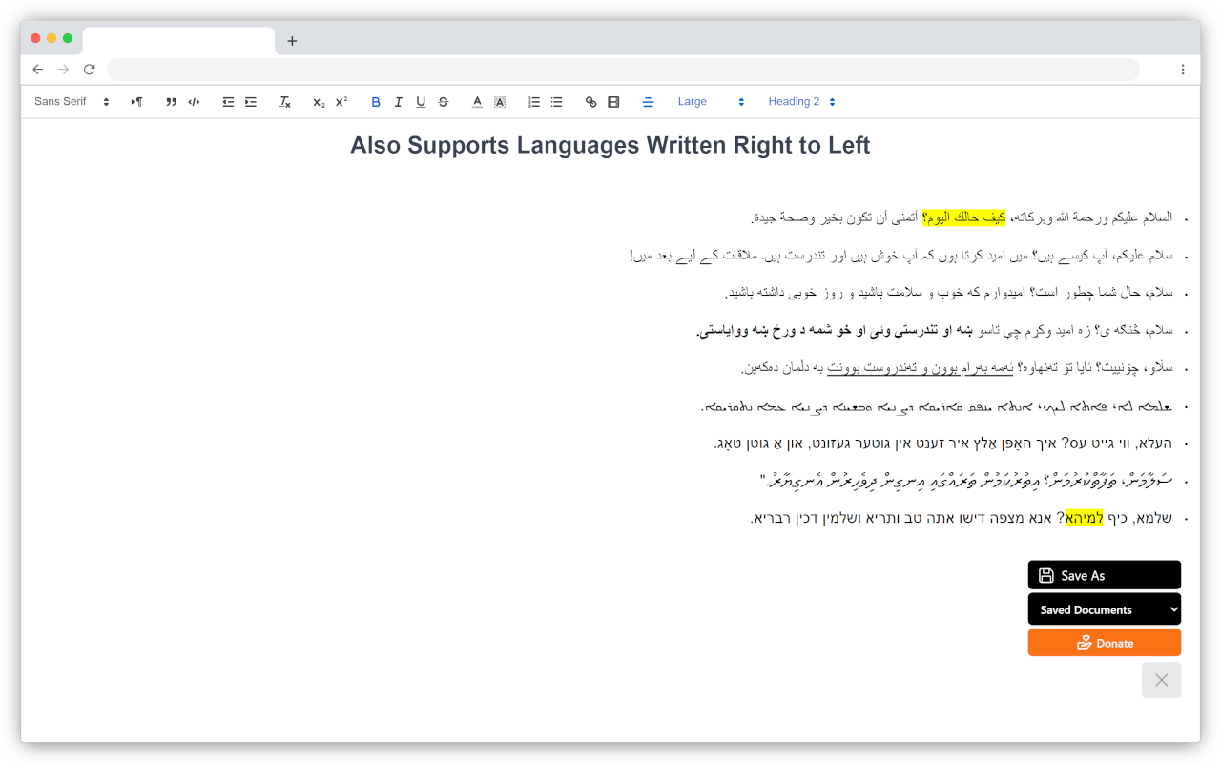Toggle underline formatting
Screen dimensions: 1221x763
pyautogui.click(x=421, y=101)
